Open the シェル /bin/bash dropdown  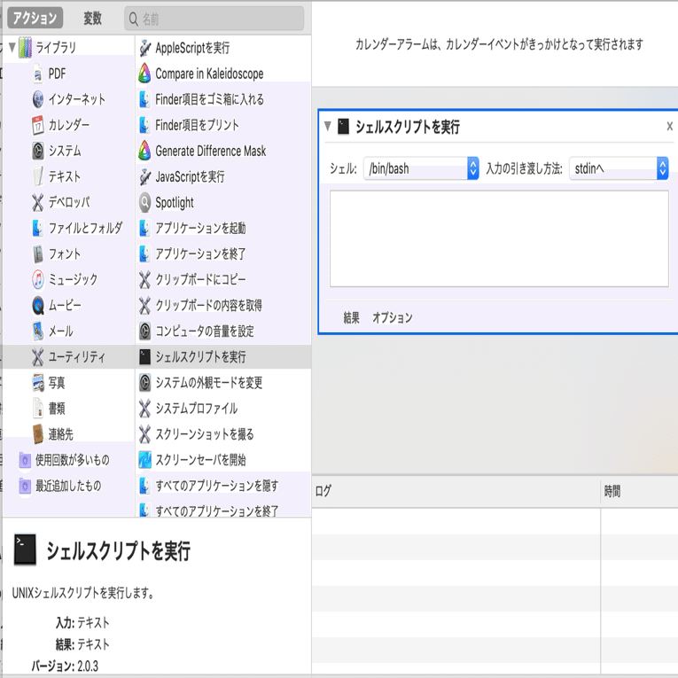click(x=421, y=168)
